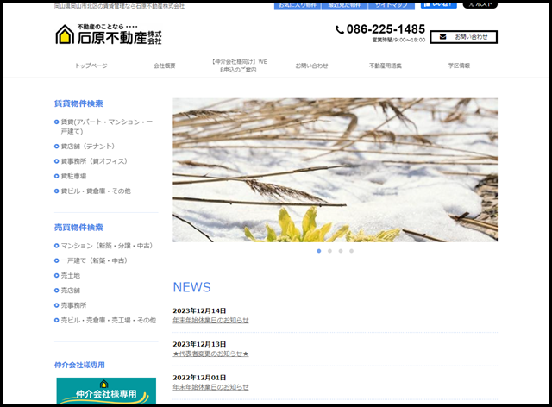Click the snowy reeds slideshow image
552x407 pixels.
coord(336,170)
